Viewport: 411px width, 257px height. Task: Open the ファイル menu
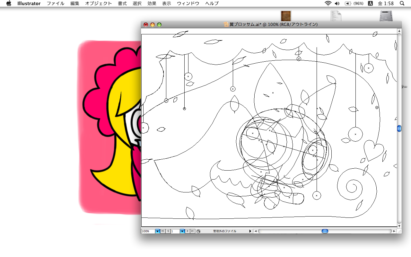pyautogui.click(x=56, y=4)
